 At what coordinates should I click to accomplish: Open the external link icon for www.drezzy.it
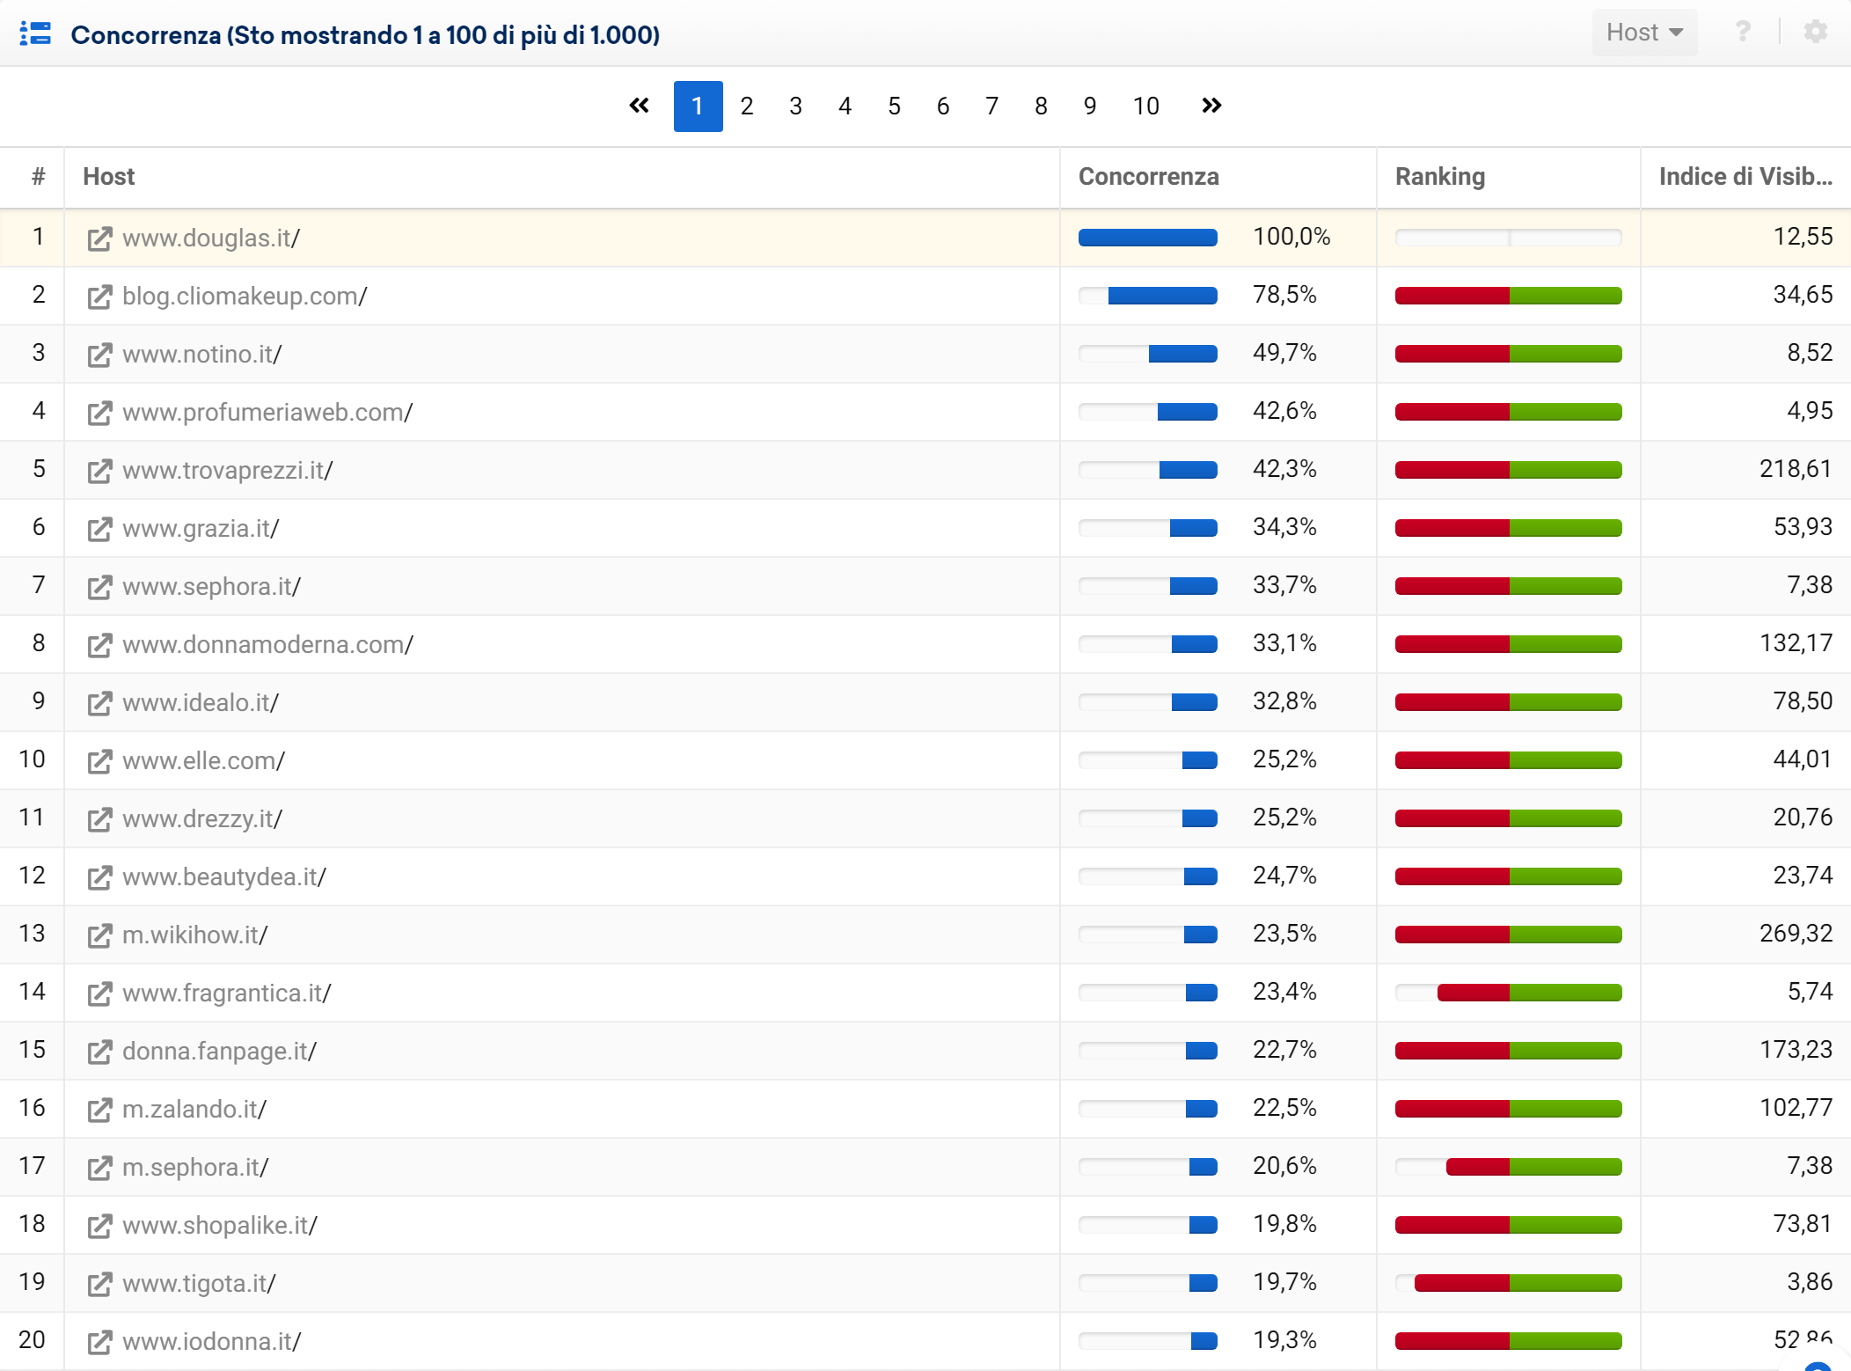tap(99, 819)
